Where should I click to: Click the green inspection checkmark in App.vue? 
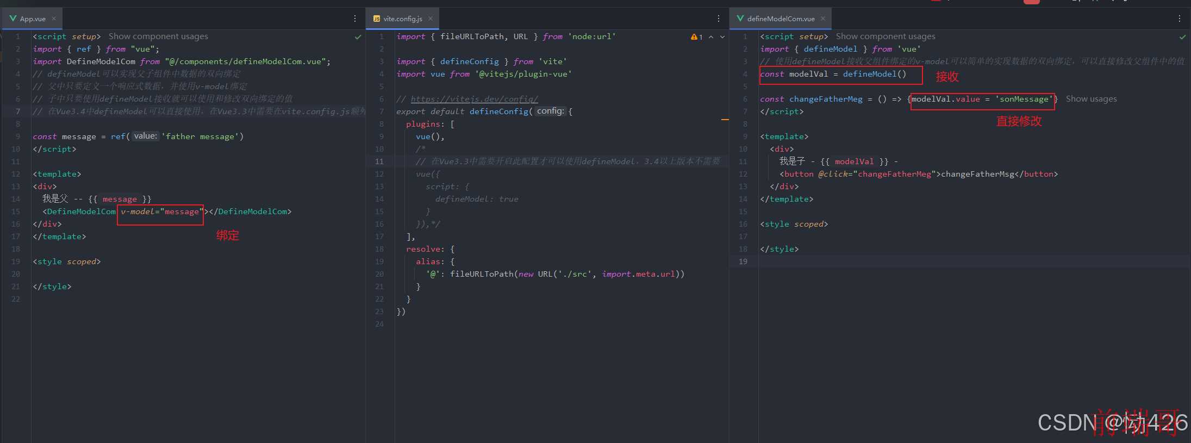(x=358, y=37)
